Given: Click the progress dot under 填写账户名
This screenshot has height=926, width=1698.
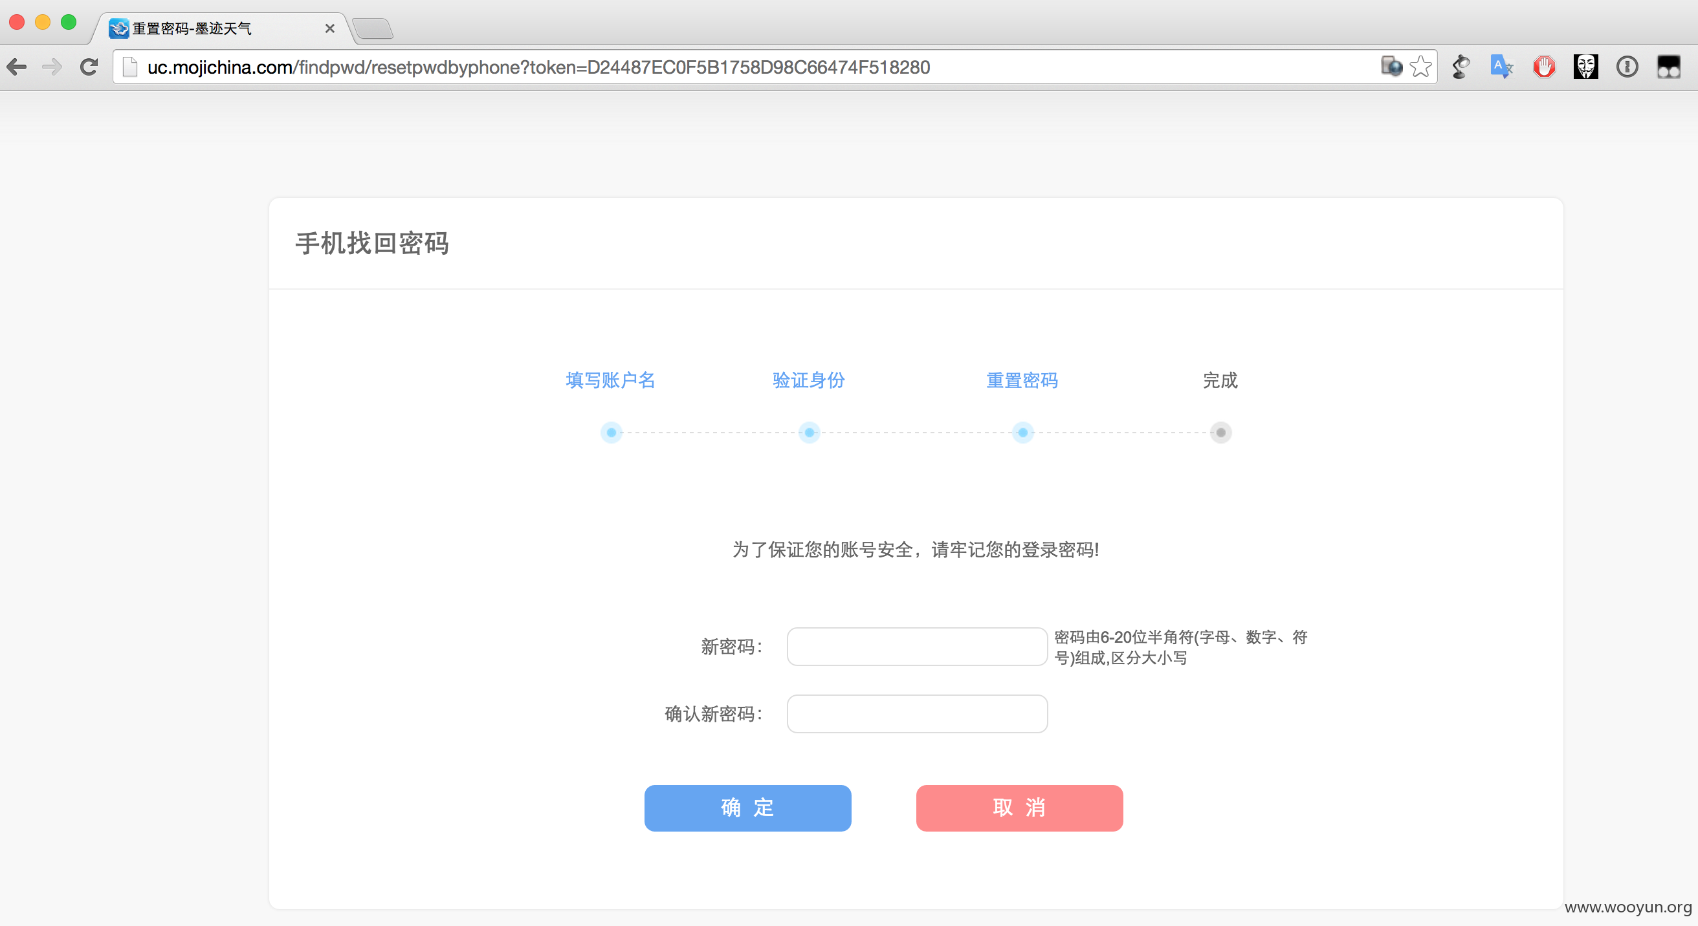Looking at the screenshot, I should 612,433.
